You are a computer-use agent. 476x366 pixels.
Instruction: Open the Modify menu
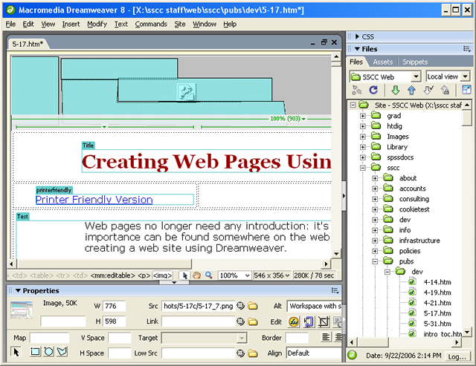coord(97,24)
